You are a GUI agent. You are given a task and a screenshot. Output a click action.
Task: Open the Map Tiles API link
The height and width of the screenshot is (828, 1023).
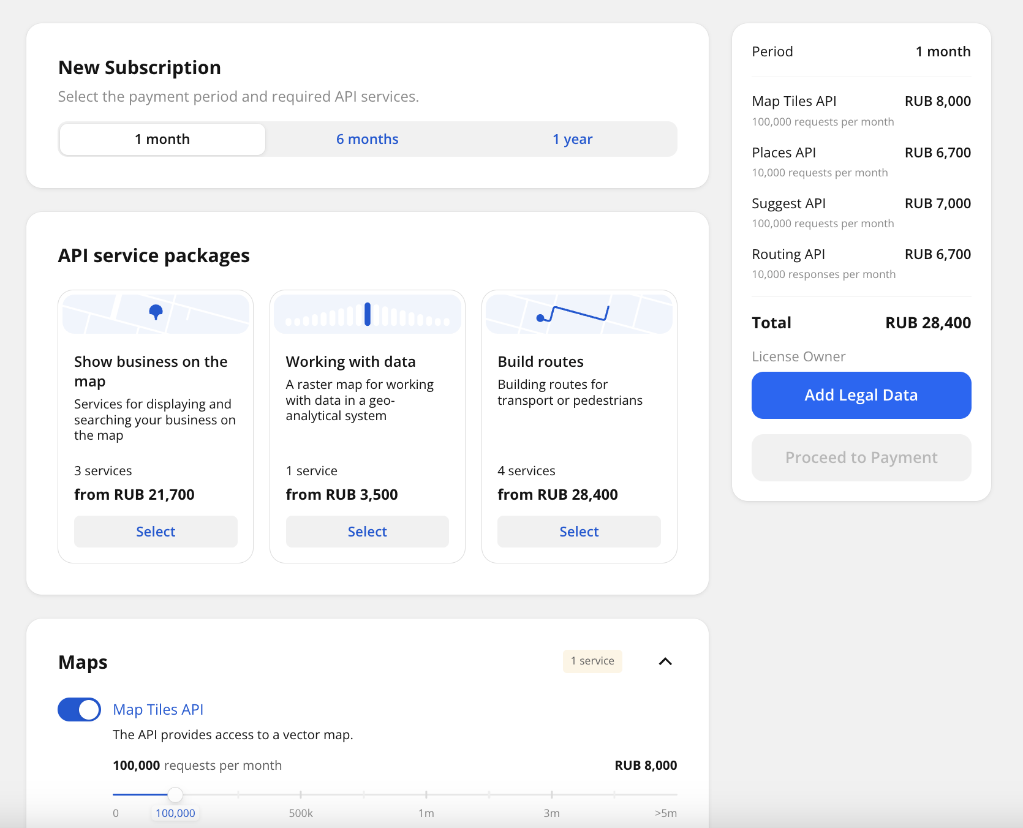coord(158,709)
